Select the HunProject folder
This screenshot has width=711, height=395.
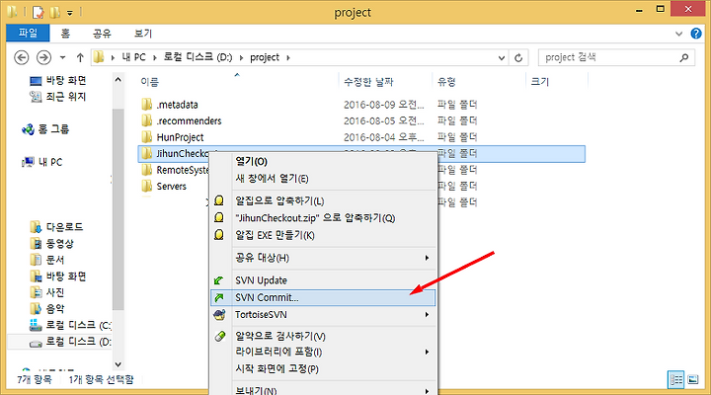pyautogui.click(x=180, y=137)
